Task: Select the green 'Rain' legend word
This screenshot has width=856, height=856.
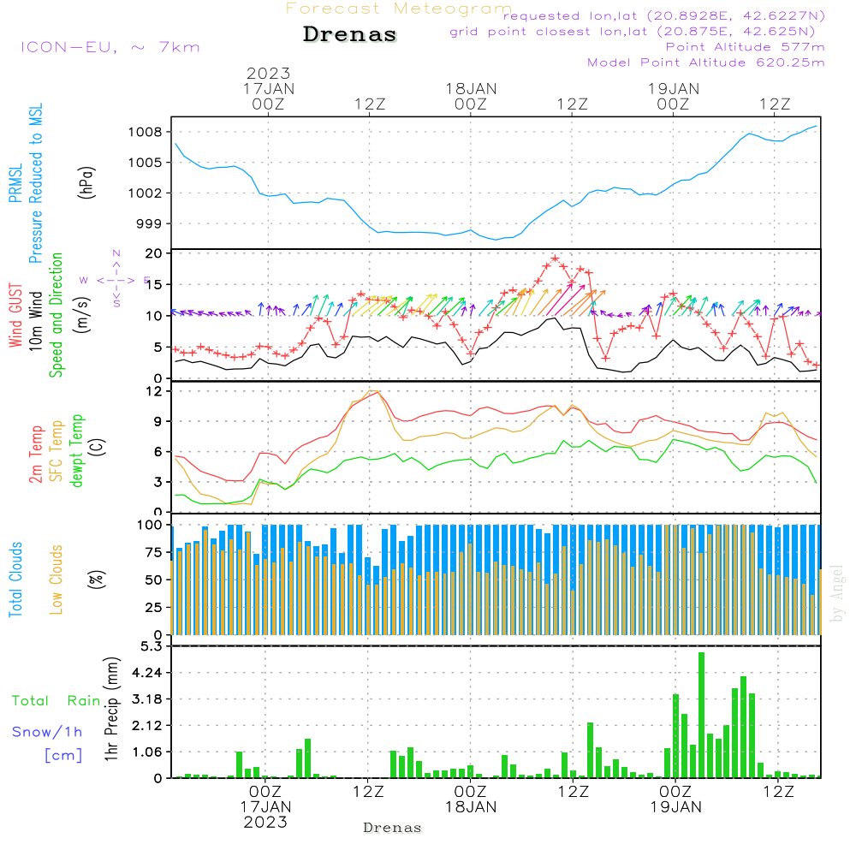Action: pyautogui.click(x=84, y=701)
